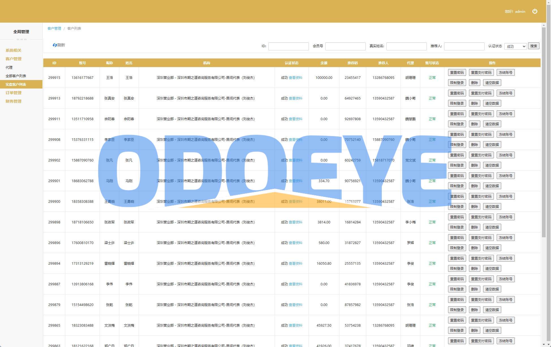Click 查看资料 link for ID 299915
The image size is (551, 347).
click(x=296, y=77)
